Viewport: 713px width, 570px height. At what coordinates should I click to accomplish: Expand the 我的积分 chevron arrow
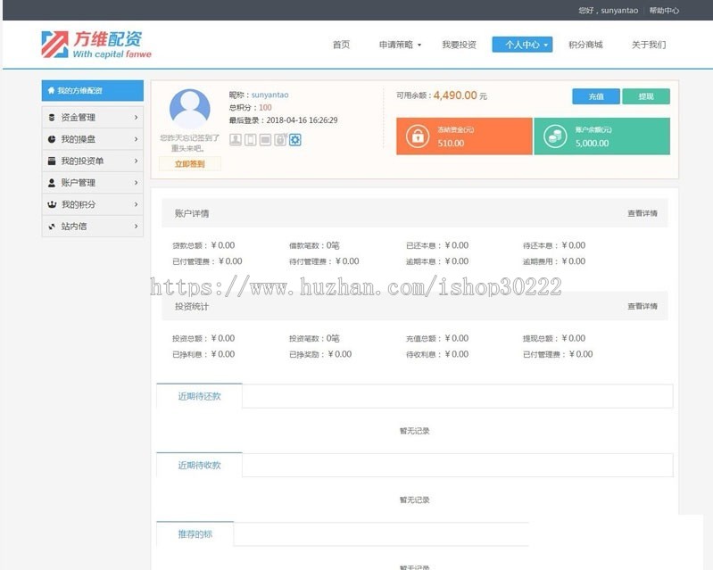136,204
